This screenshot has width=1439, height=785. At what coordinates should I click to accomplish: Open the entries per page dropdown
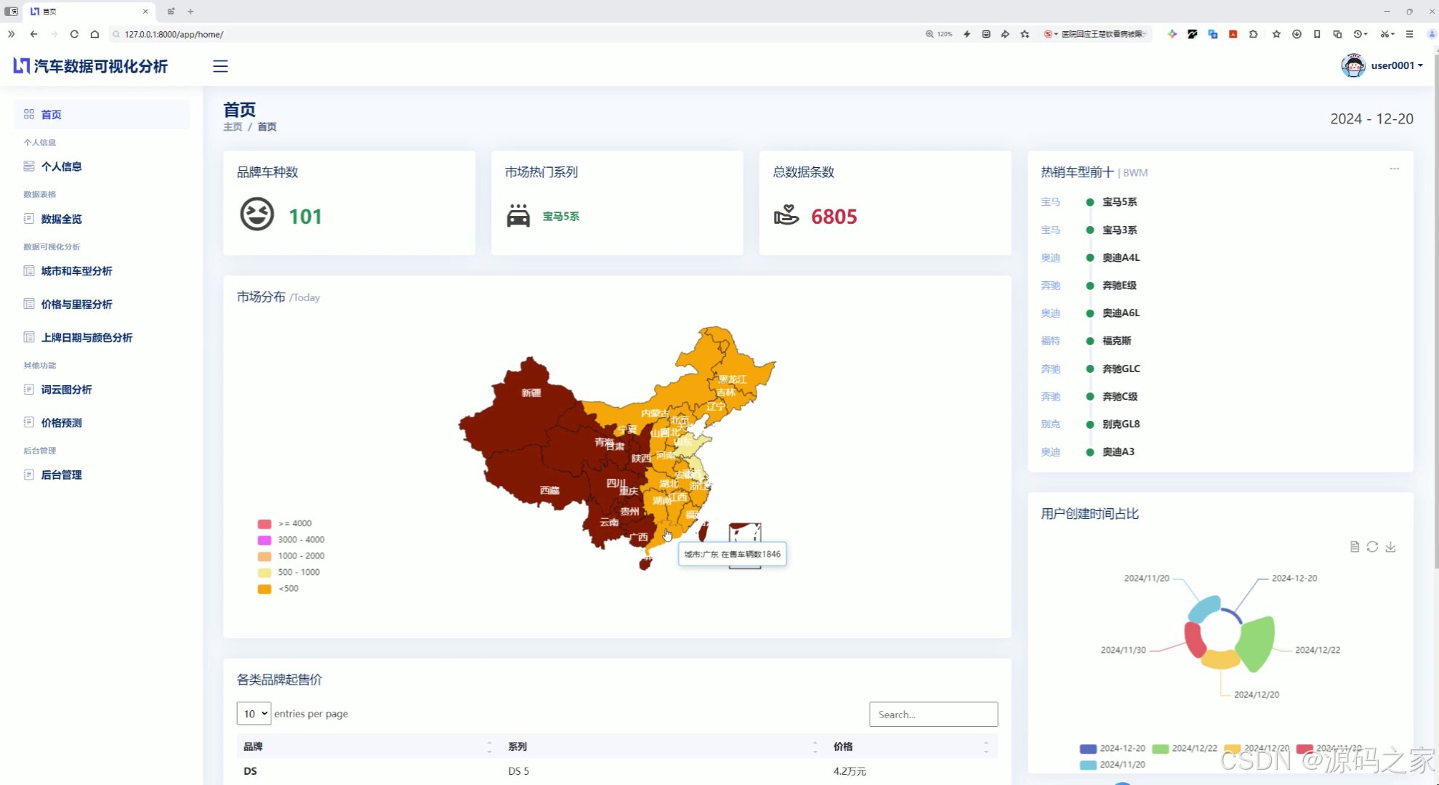(254, 714)
